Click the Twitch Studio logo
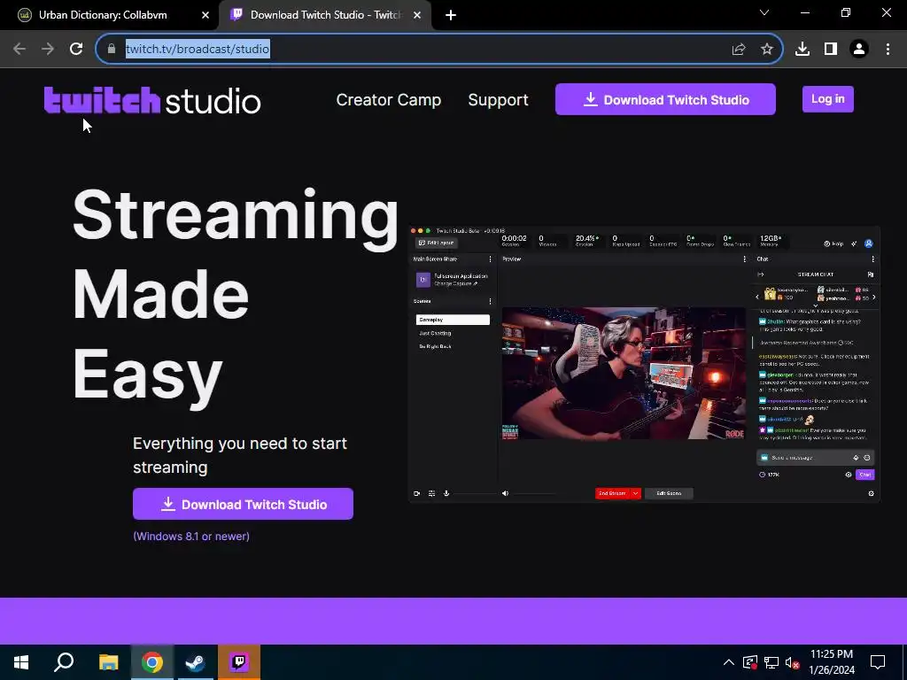The width and height of the screenshot is (907, 680). [x=152, y=100]
